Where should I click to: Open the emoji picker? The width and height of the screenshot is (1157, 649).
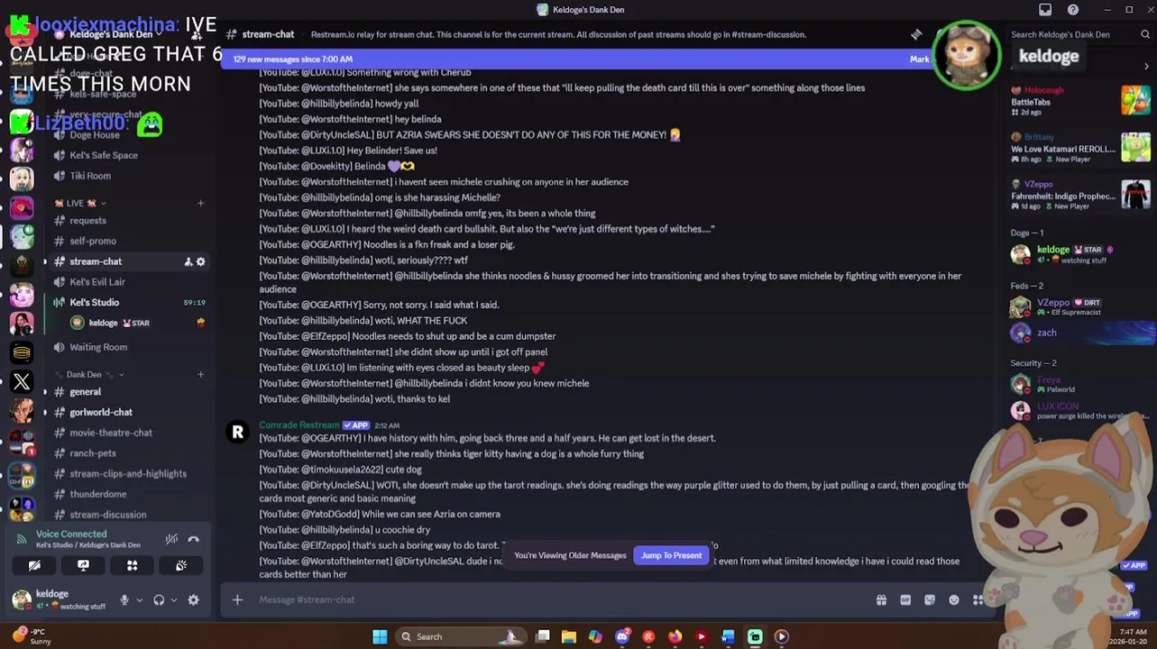(954, 600)
